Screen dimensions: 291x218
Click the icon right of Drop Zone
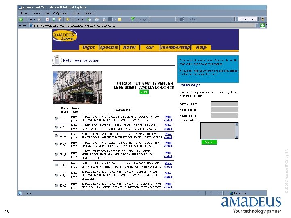(262, 19)
